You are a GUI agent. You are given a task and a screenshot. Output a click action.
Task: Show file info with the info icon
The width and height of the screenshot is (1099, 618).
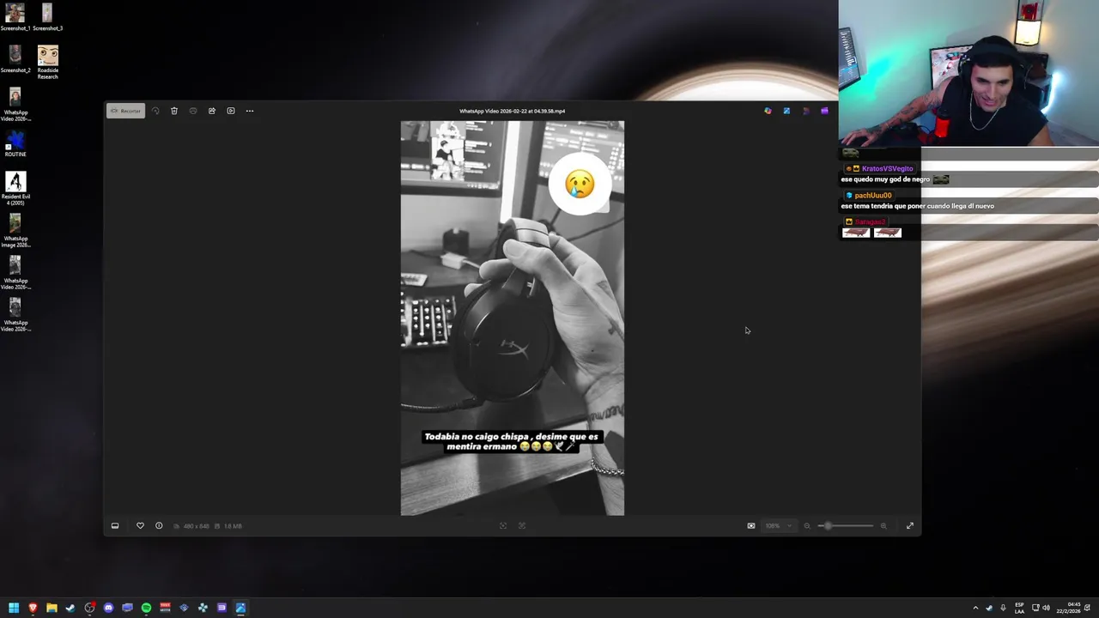[x=159, y=525]
